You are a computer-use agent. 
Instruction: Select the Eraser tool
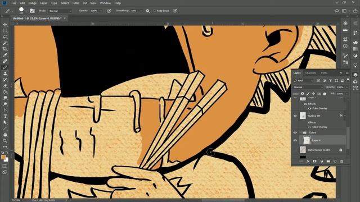(5, 86)
